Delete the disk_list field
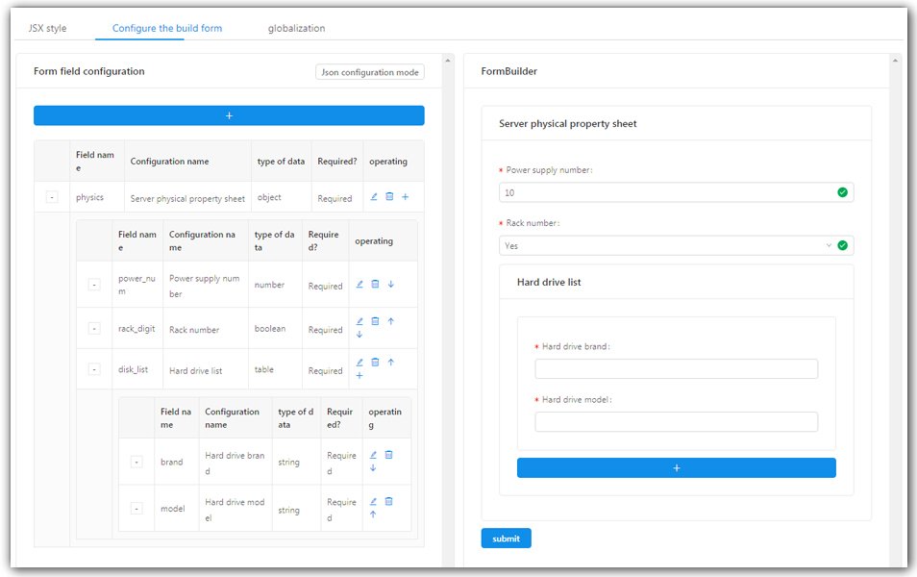The width and height of the screenshot is (917, 577). click(375, 363)
